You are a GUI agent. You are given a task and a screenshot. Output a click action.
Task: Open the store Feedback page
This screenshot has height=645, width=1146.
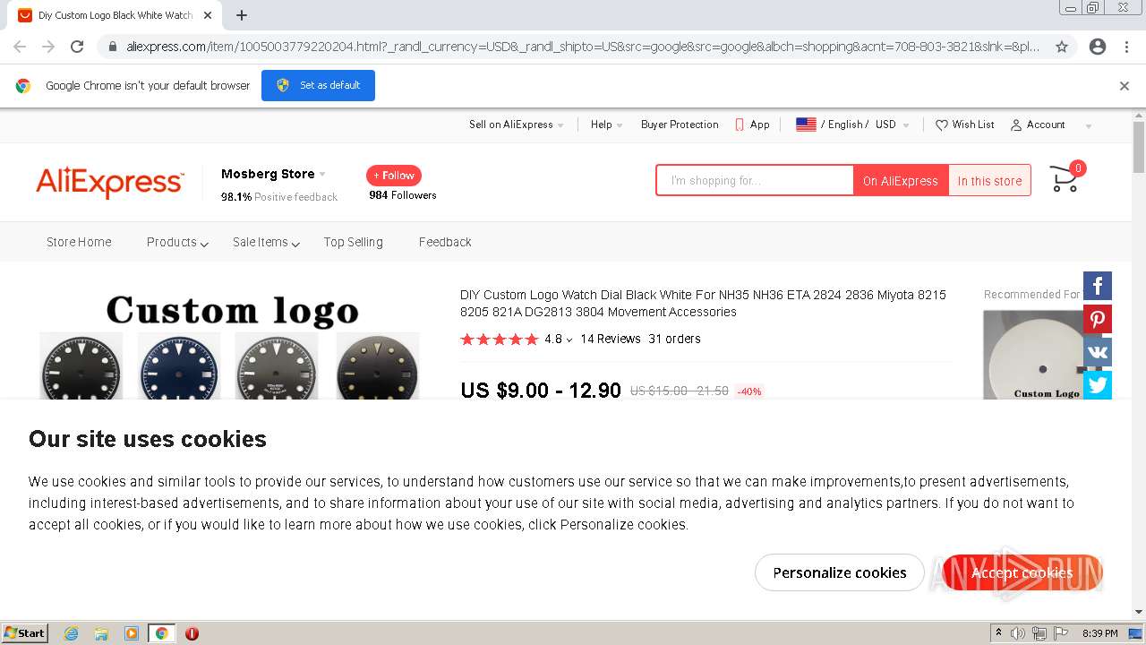pos(445,242)
